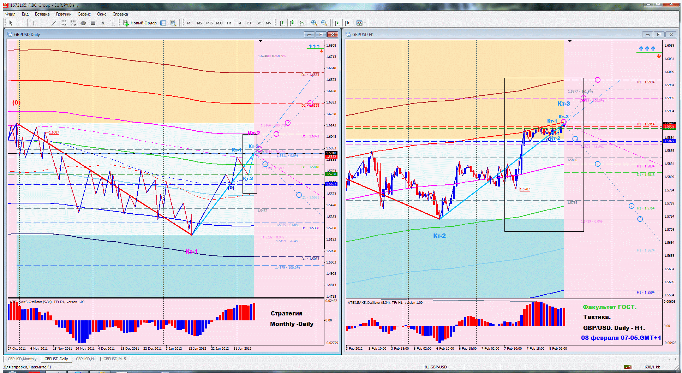Click the connection bars status icon
Image resolution: width=682 pixels, height=373 pixels.
click(628, 367)
